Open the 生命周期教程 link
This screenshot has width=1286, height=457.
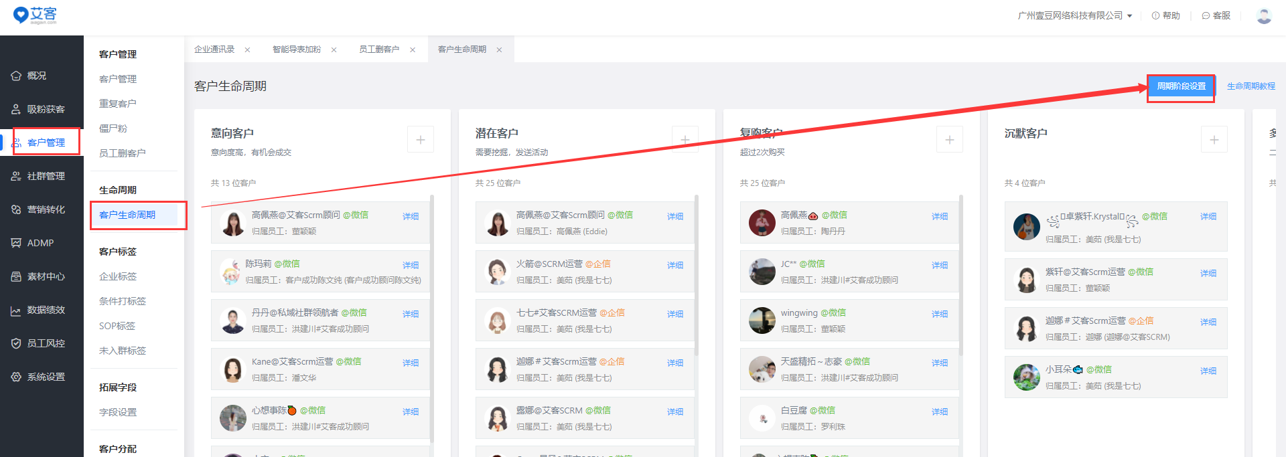point(1251,86)
